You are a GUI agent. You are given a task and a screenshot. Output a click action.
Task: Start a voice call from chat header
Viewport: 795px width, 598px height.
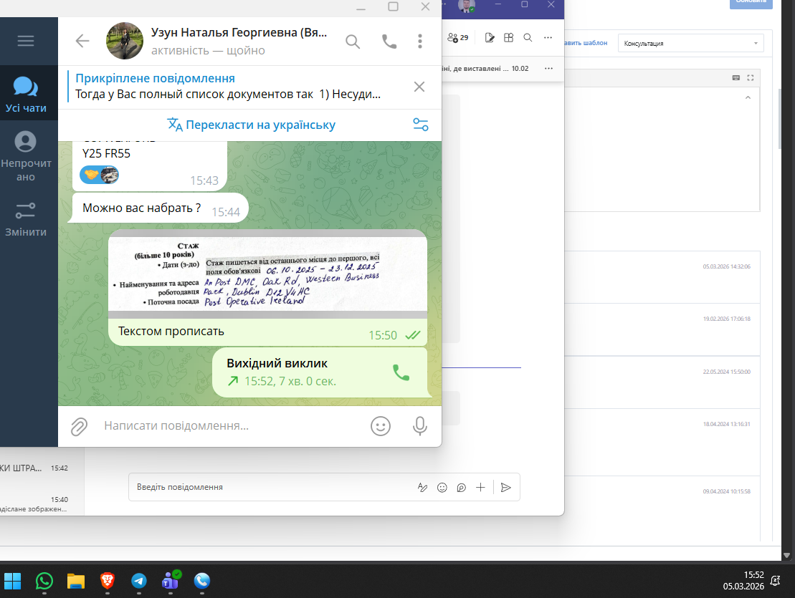pos(389,42)
